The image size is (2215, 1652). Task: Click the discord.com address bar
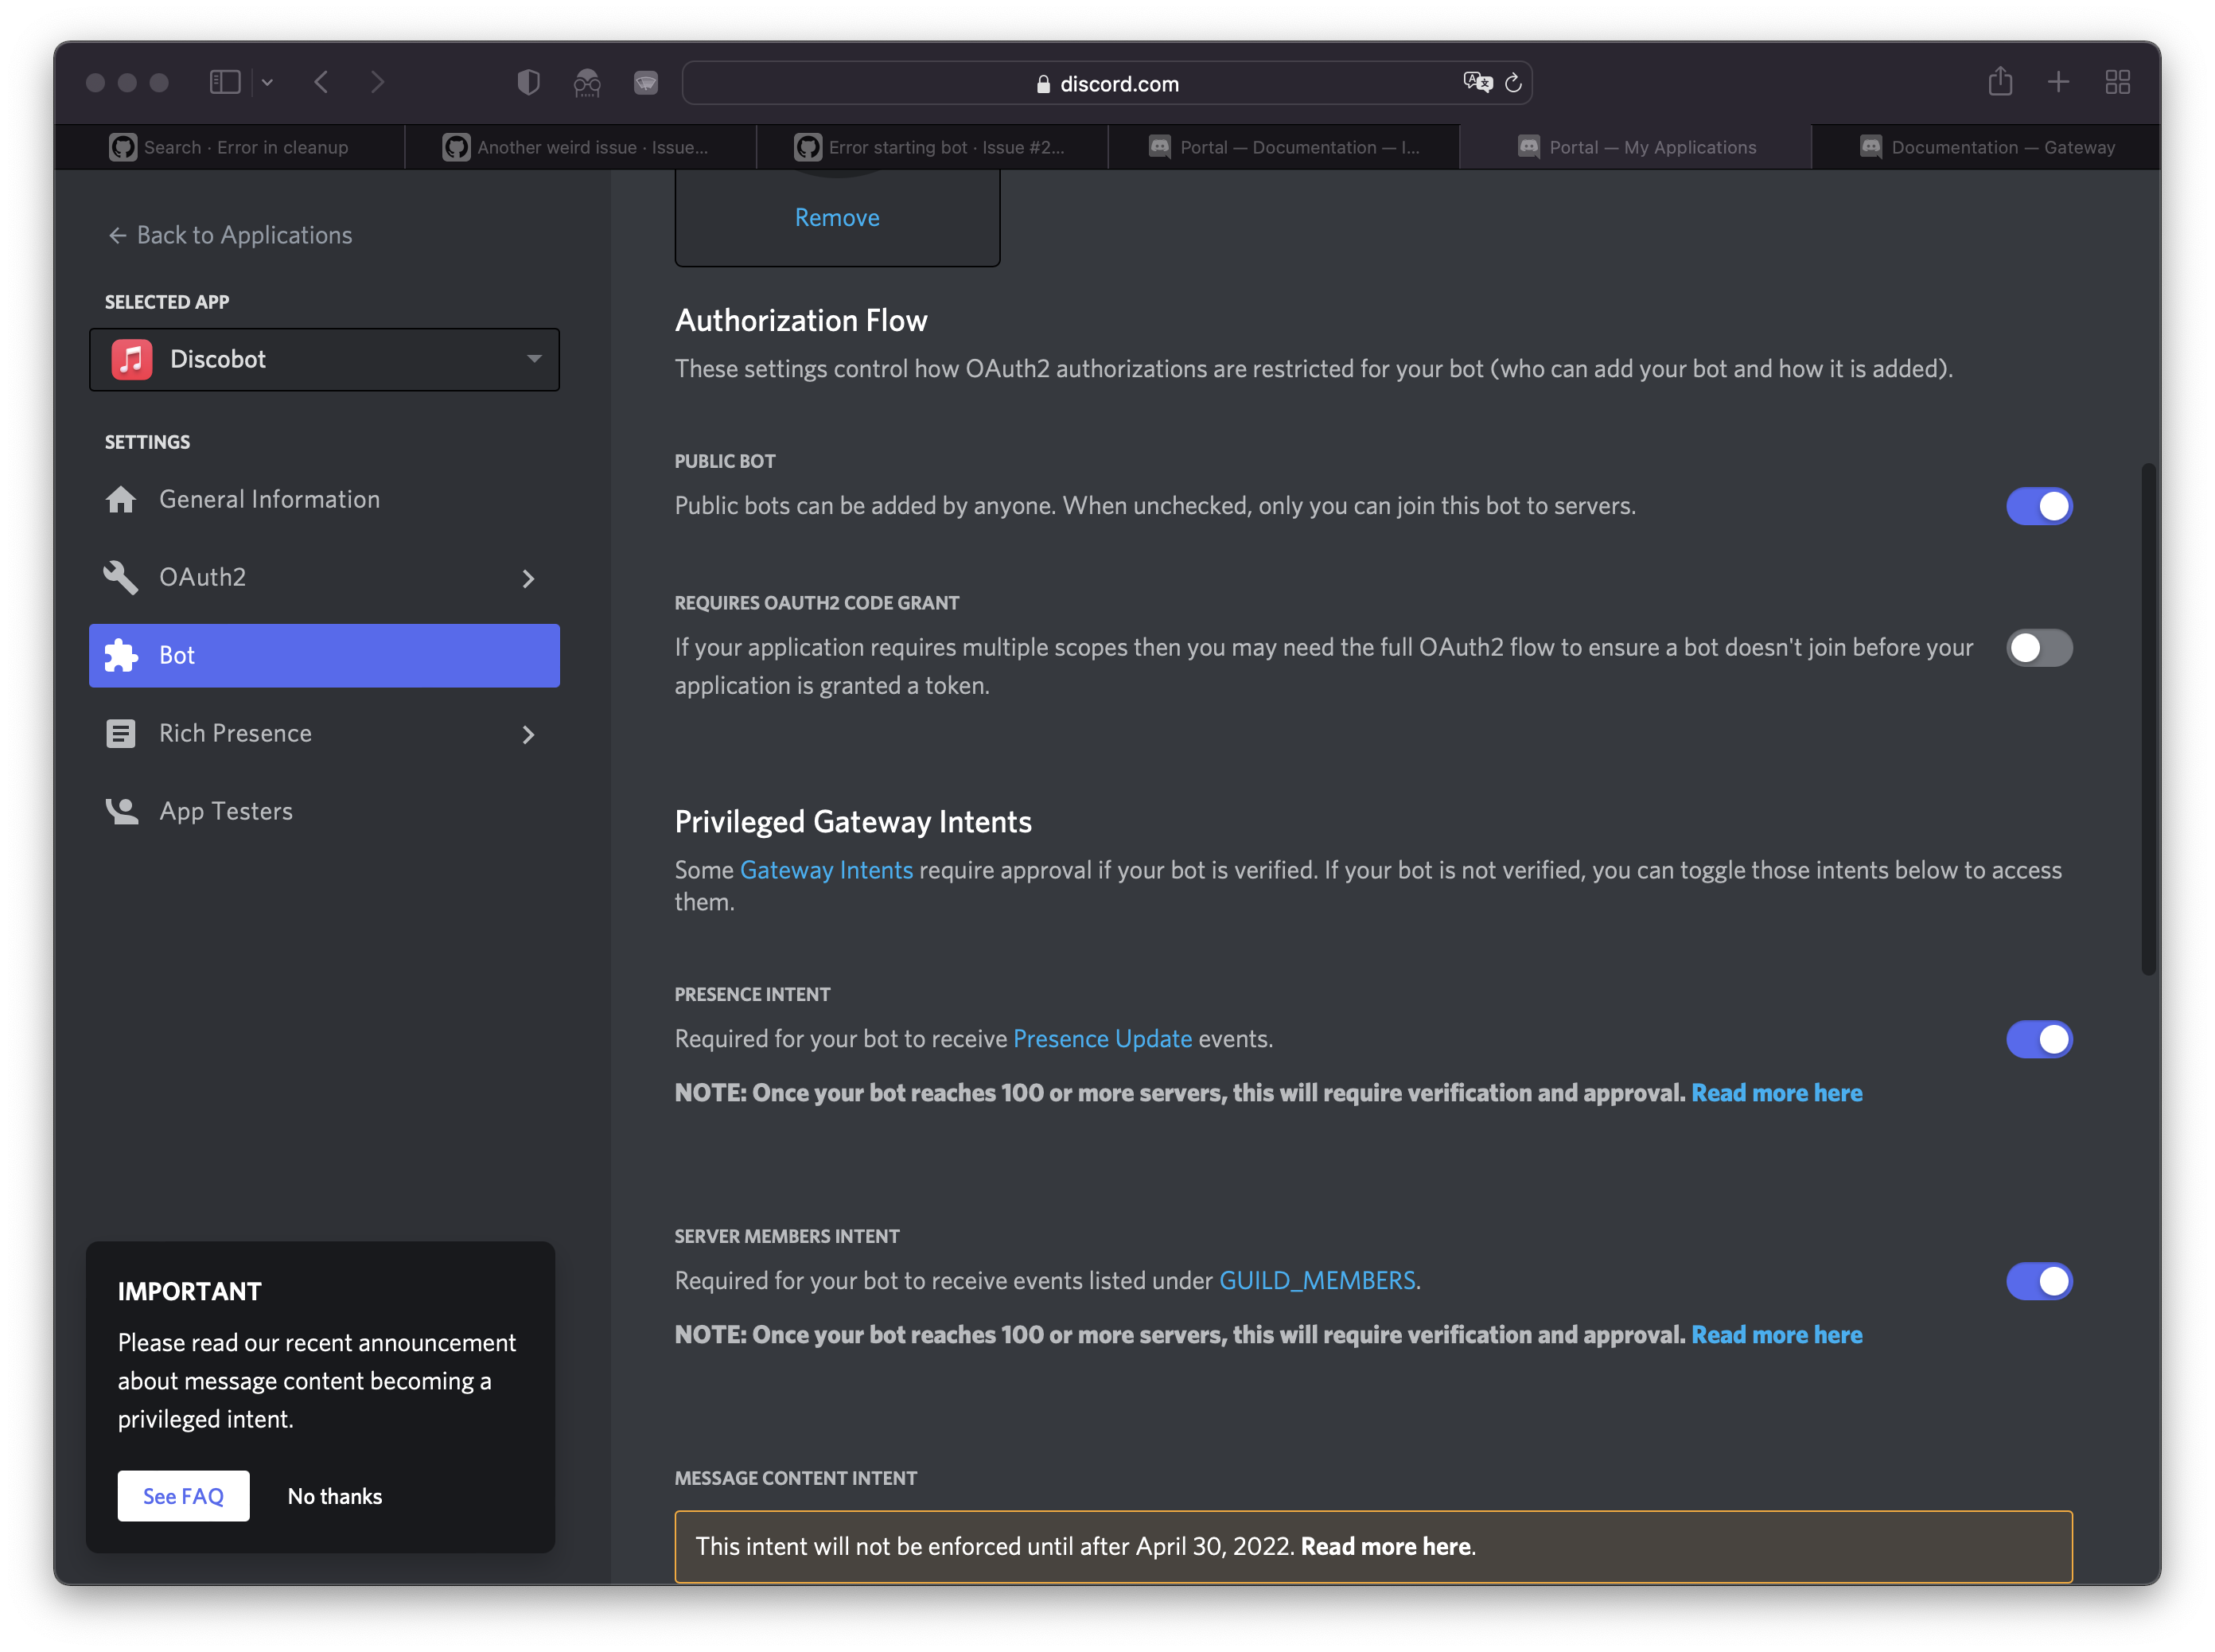click(1107, 84)
